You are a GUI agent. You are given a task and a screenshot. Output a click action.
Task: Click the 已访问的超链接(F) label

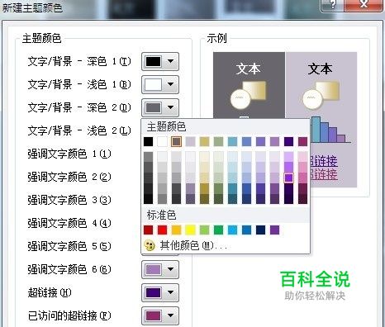(69, 315)
